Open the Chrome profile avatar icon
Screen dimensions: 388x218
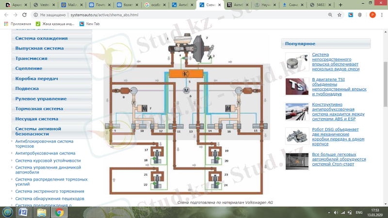[372, 15]
